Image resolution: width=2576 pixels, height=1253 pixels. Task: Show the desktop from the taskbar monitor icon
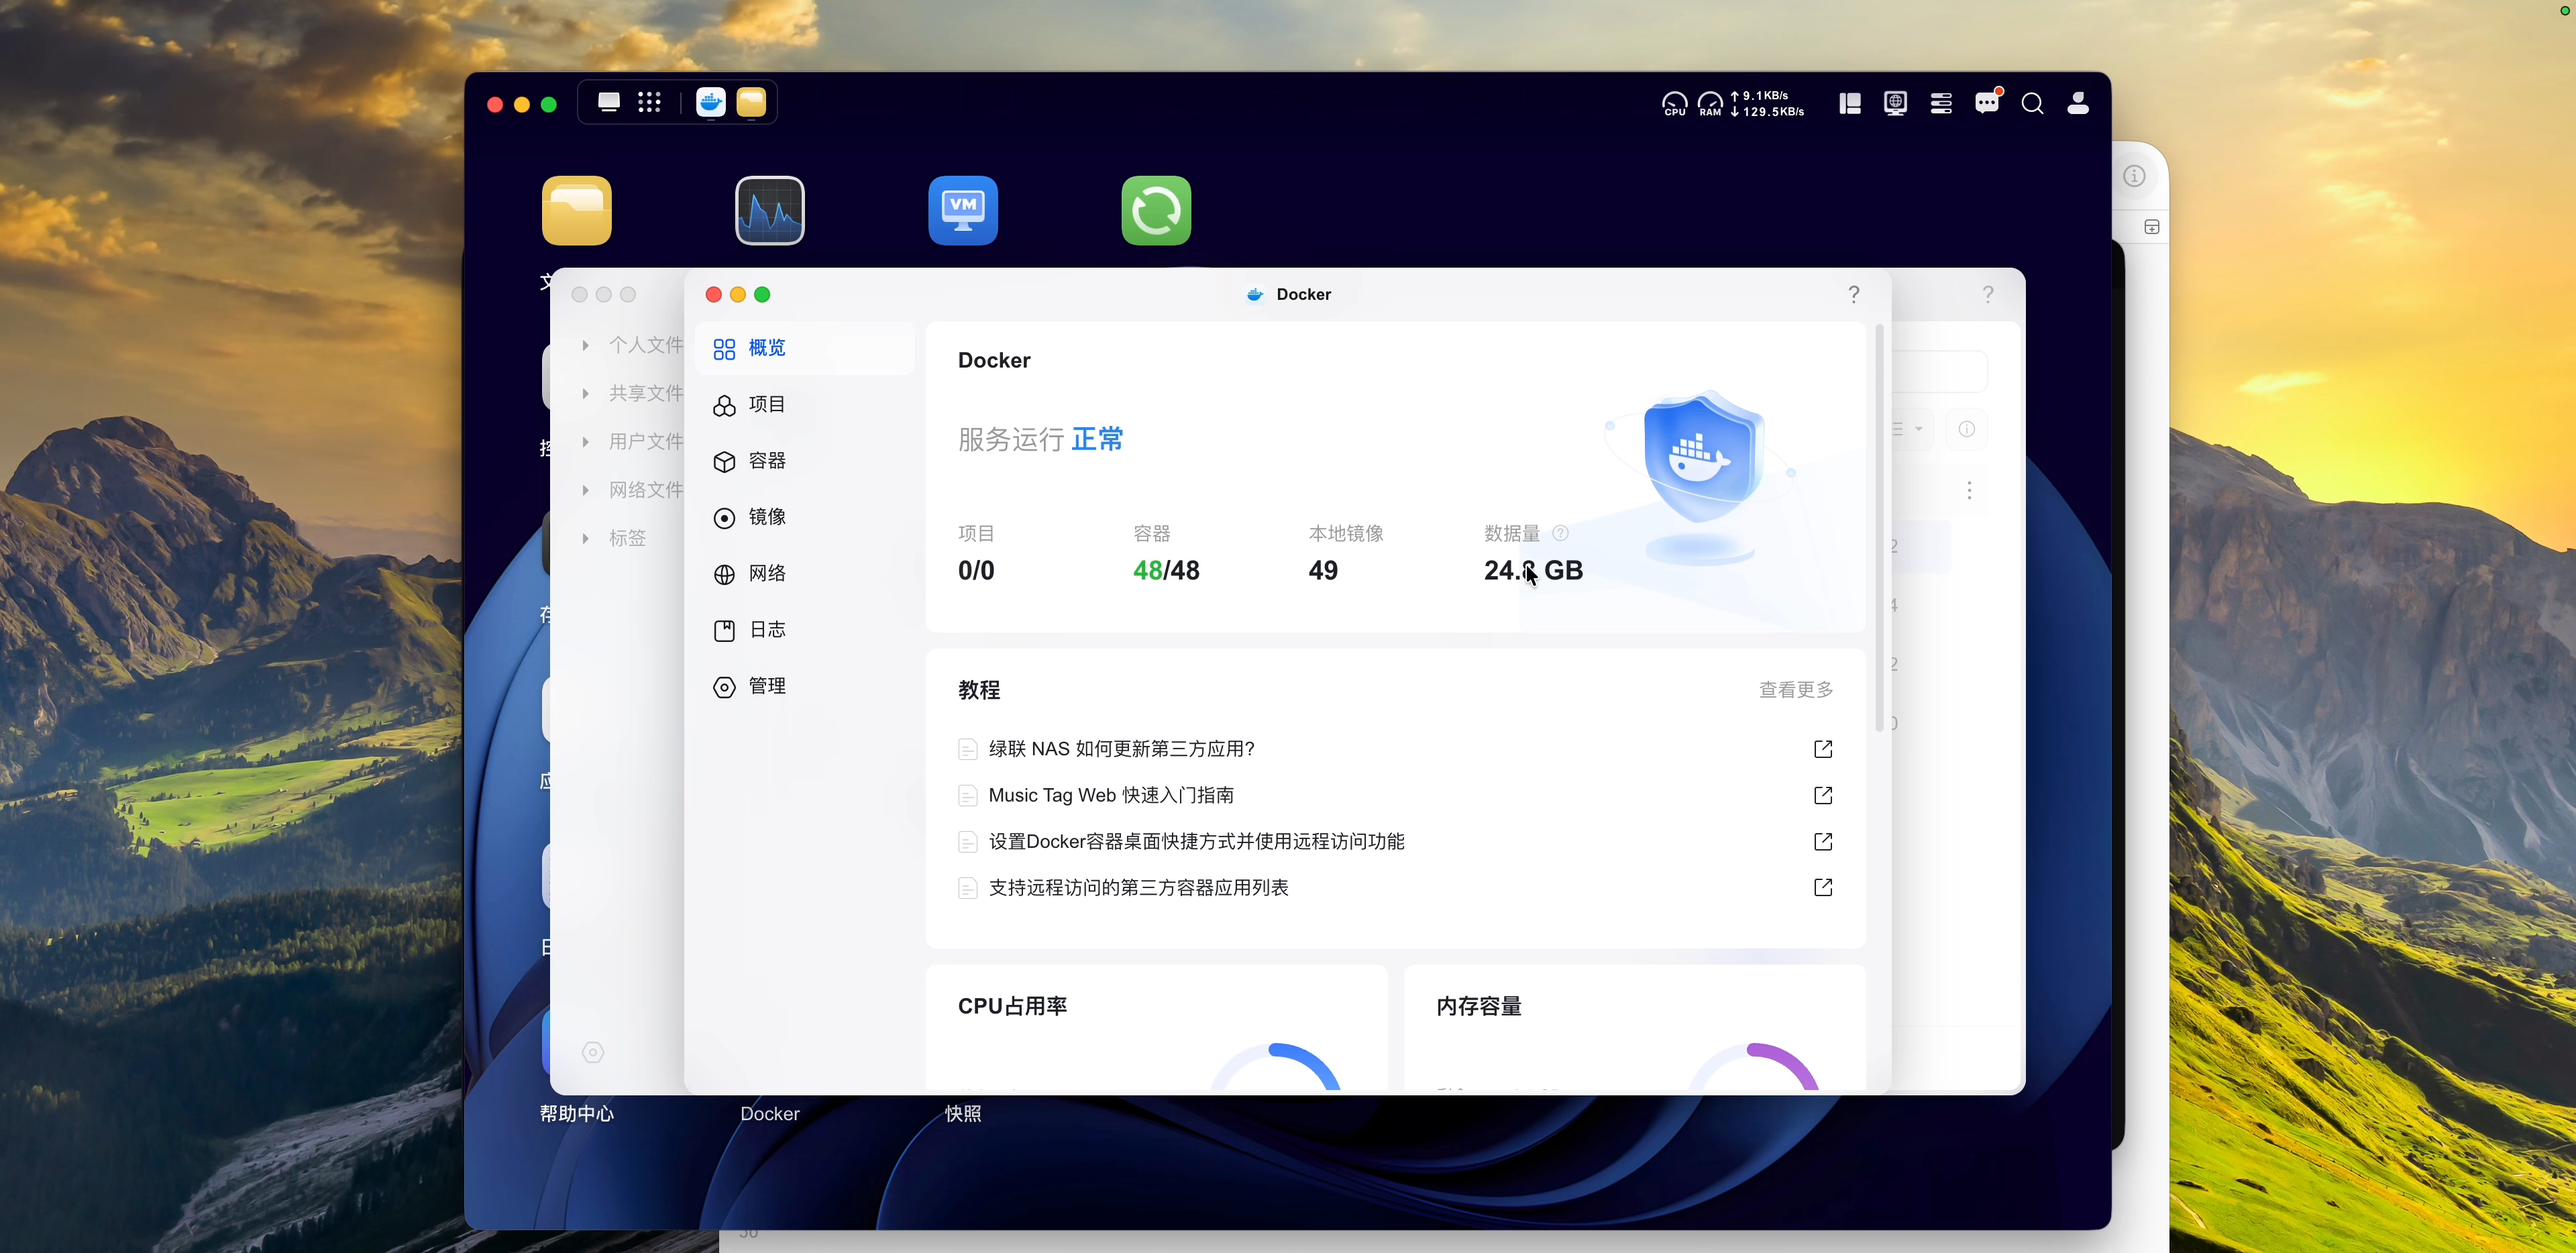(x=609, y=102)
